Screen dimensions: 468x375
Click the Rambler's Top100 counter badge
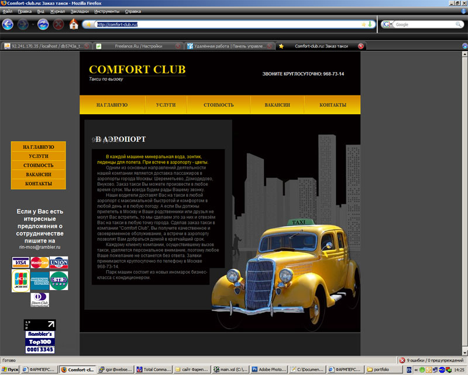point(40,336)
